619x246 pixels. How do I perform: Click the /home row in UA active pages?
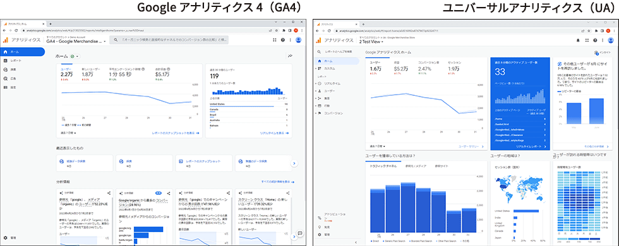tap(520, 119)
